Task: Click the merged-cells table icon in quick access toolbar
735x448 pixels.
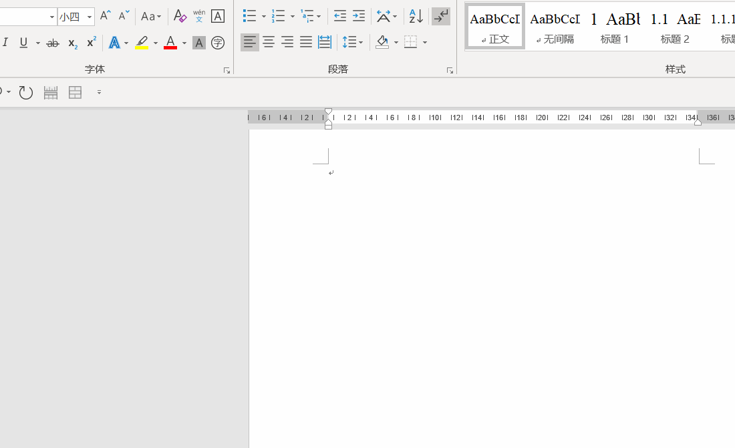Action: [x=75, y=93]
